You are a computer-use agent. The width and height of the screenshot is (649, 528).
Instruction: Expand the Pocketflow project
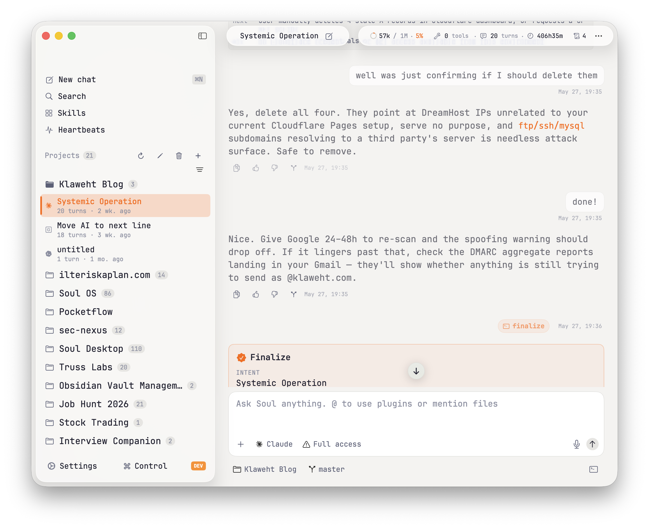point(125,312)
